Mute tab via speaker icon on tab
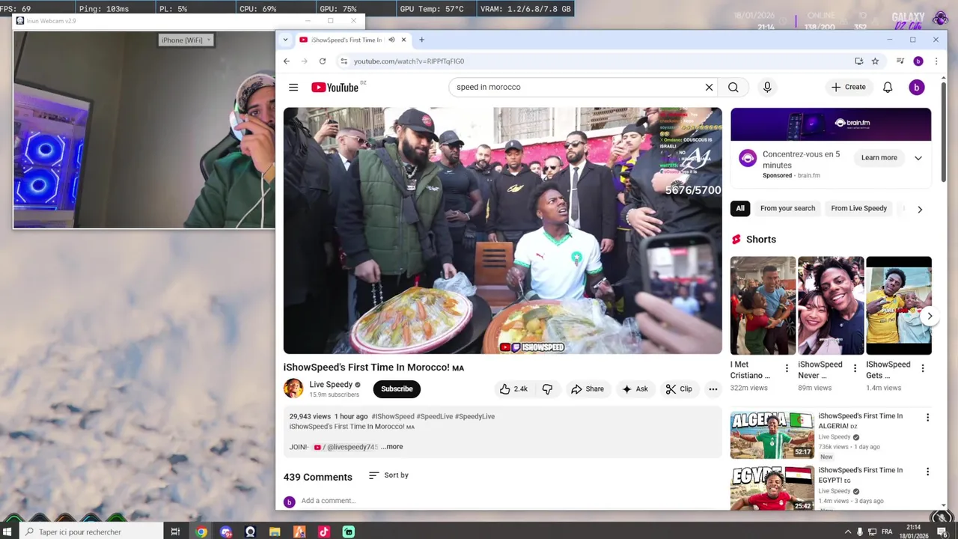 [x=391, y=40]
